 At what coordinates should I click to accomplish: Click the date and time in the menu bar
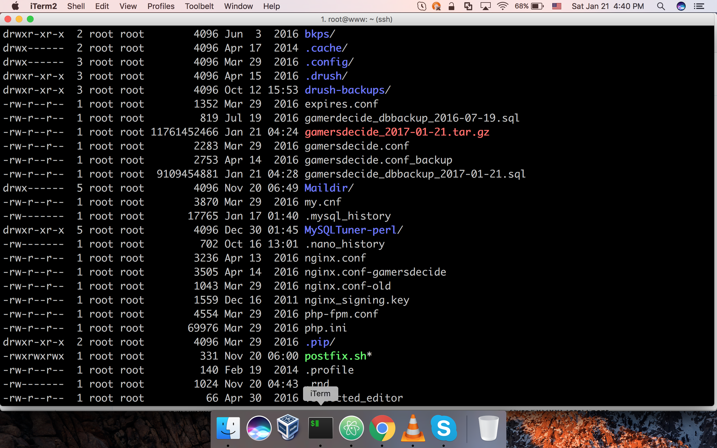tap(607, 6)
